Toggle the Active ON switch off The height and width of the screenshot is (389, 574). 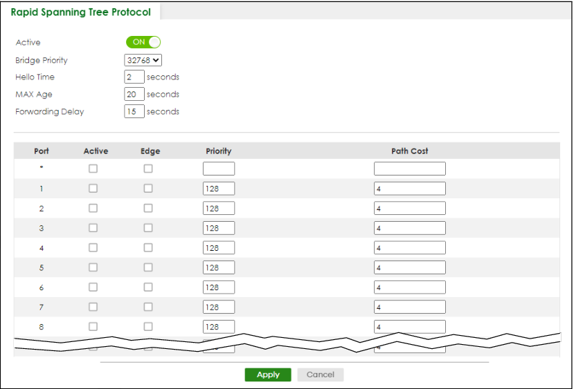click(143, 42)
